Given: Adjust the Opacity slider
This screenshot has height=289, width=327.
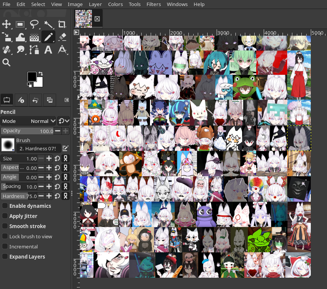Looking at the screenshot, I should tap(28, 131).
